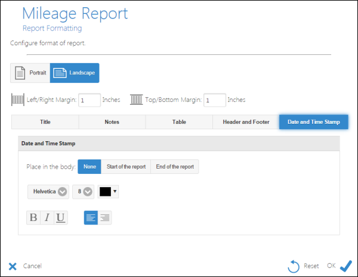Screen dimensions: 358x277
Task: Align timestamp text to the left
Action: coord(91,217)
